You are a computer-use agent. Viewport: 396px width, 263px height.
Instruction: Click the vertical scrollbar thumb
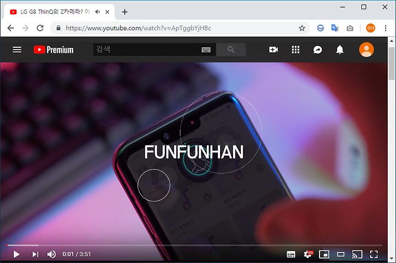(x=392, y=64)
